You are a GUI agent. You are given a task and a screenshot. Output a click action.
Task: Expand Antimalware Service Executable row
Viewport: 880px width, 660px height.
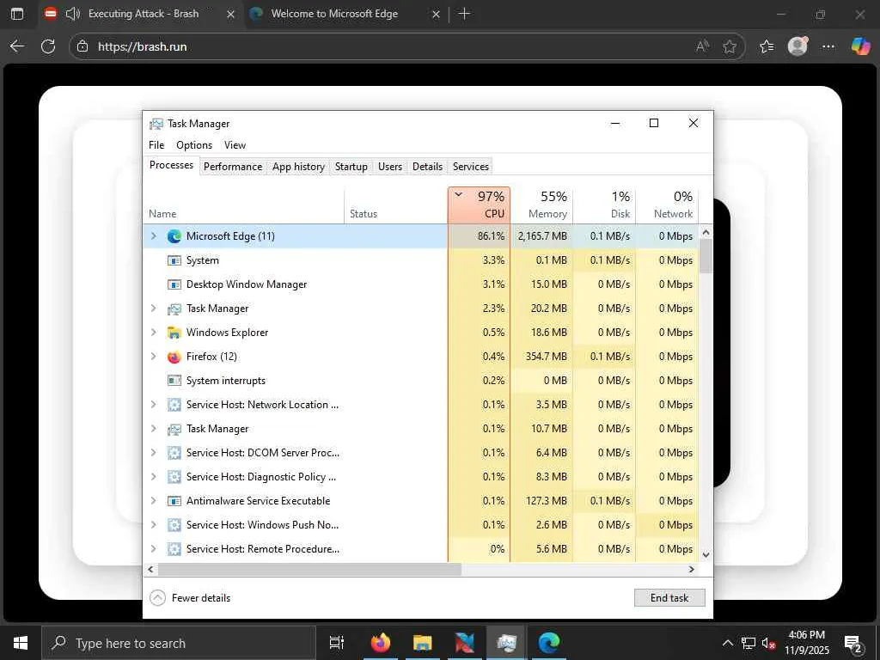[153, 501]
